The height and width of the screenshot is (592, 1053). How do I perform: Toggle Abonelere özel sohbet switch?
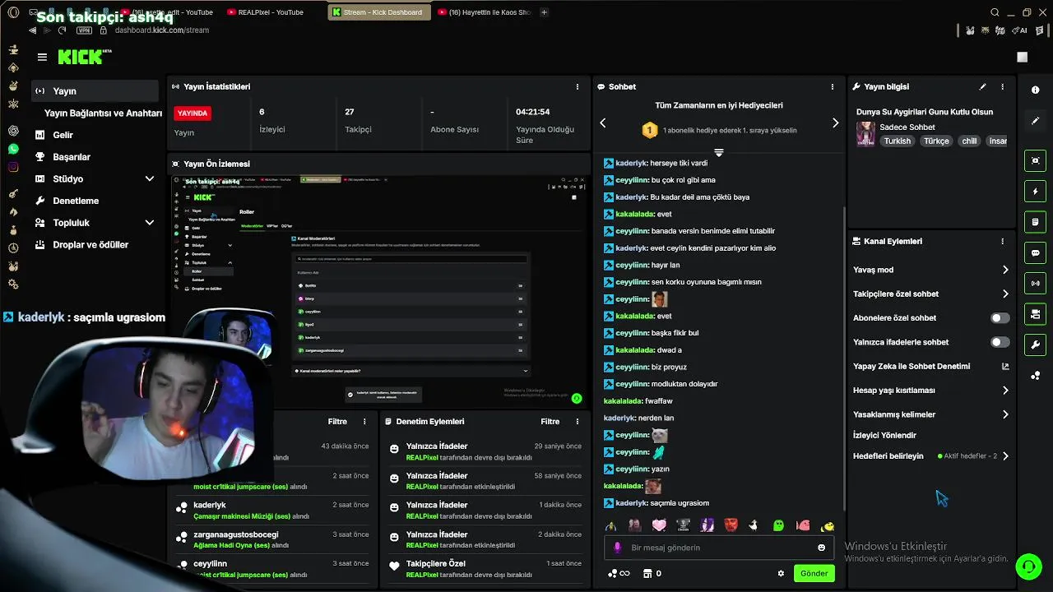pos(1000,318)
